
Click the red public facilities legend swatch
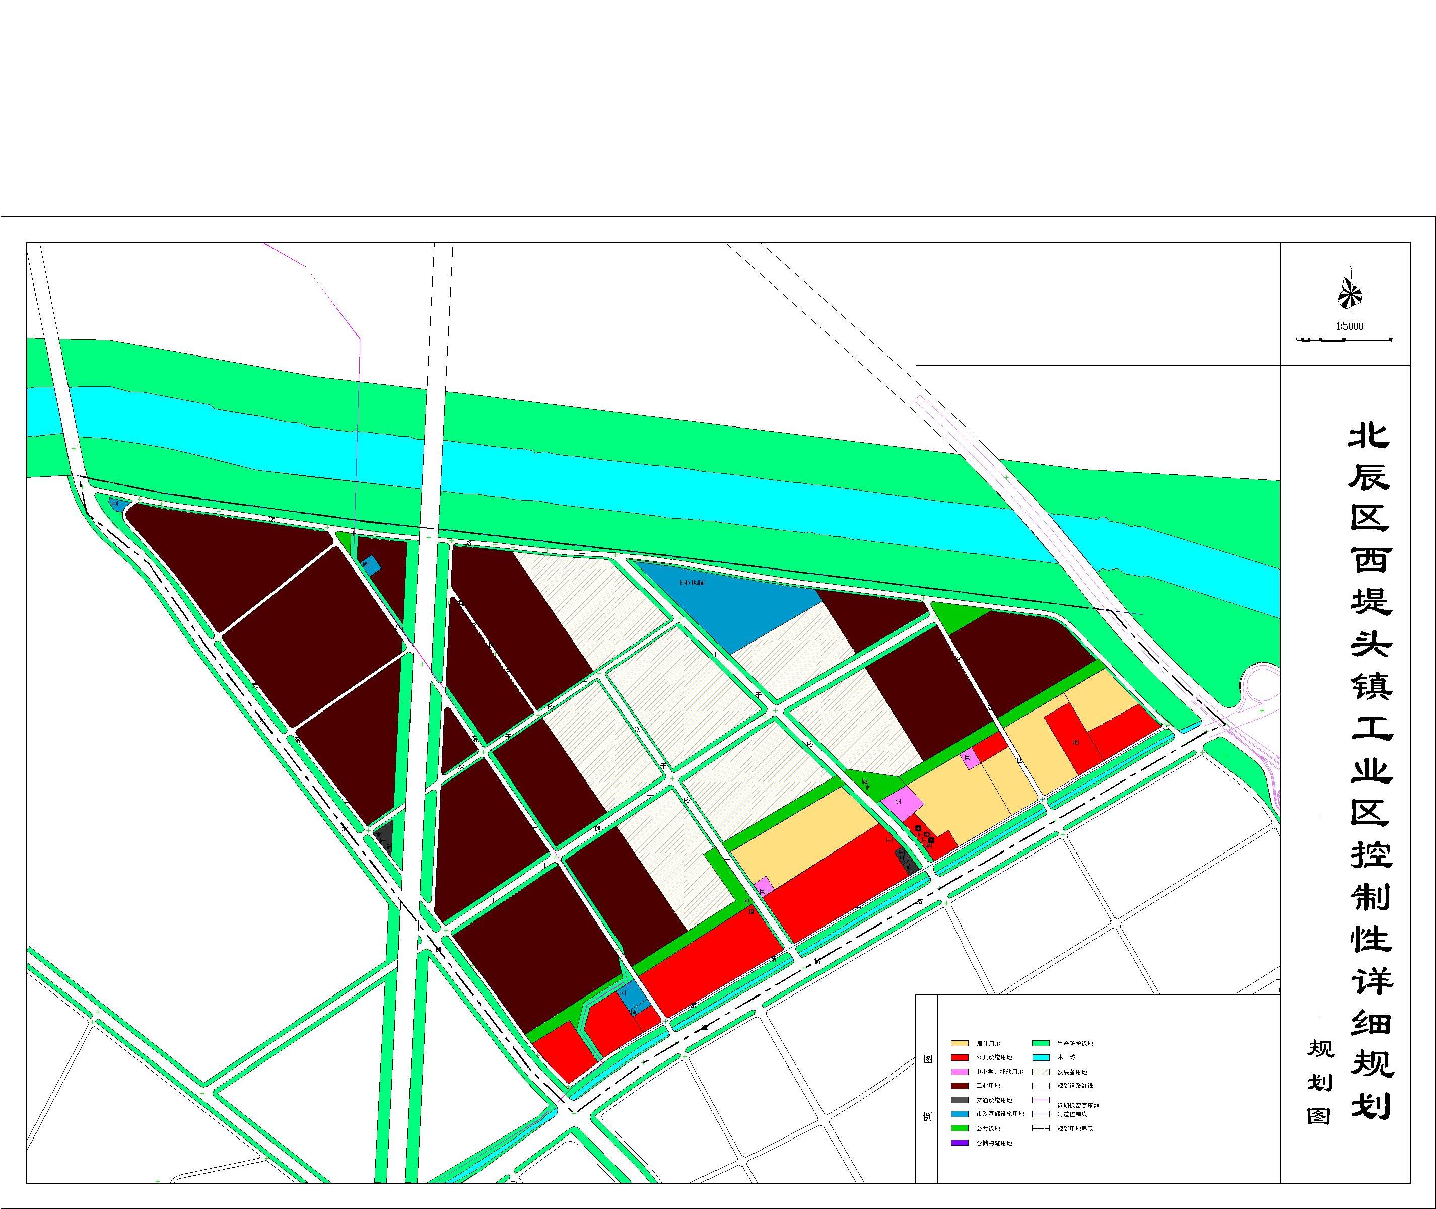point(959,1057)
